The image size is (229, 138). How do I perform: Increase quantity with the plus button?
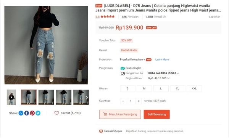139,101
